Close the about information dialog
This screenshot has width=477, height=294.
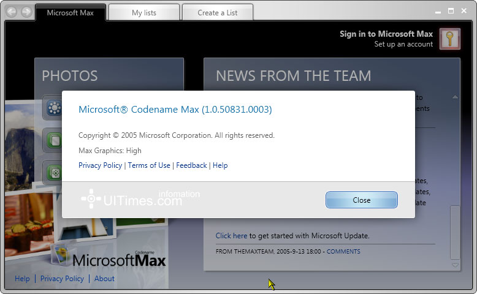[x=361, y=200]
